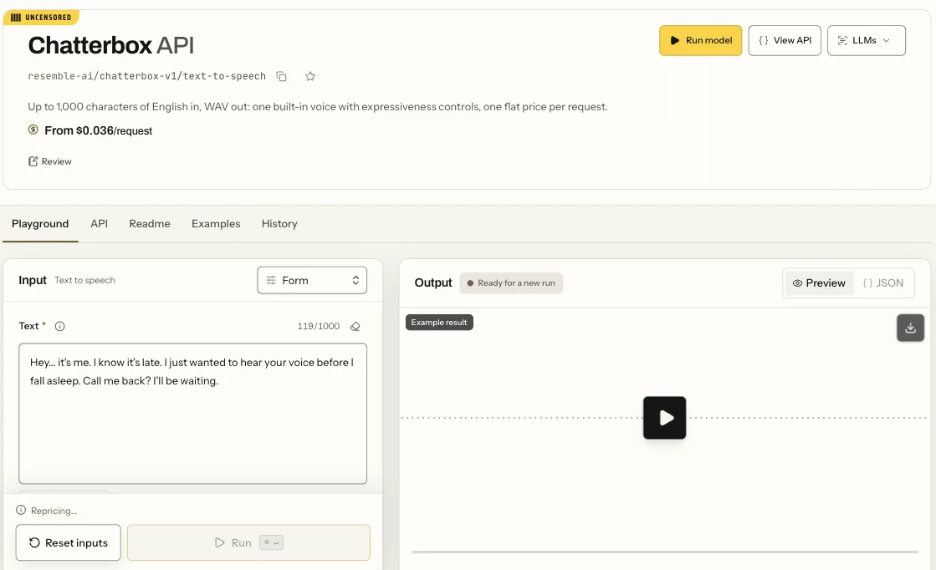
Task: Click the From $0.036/request price text
Action: tap(99, 130)
